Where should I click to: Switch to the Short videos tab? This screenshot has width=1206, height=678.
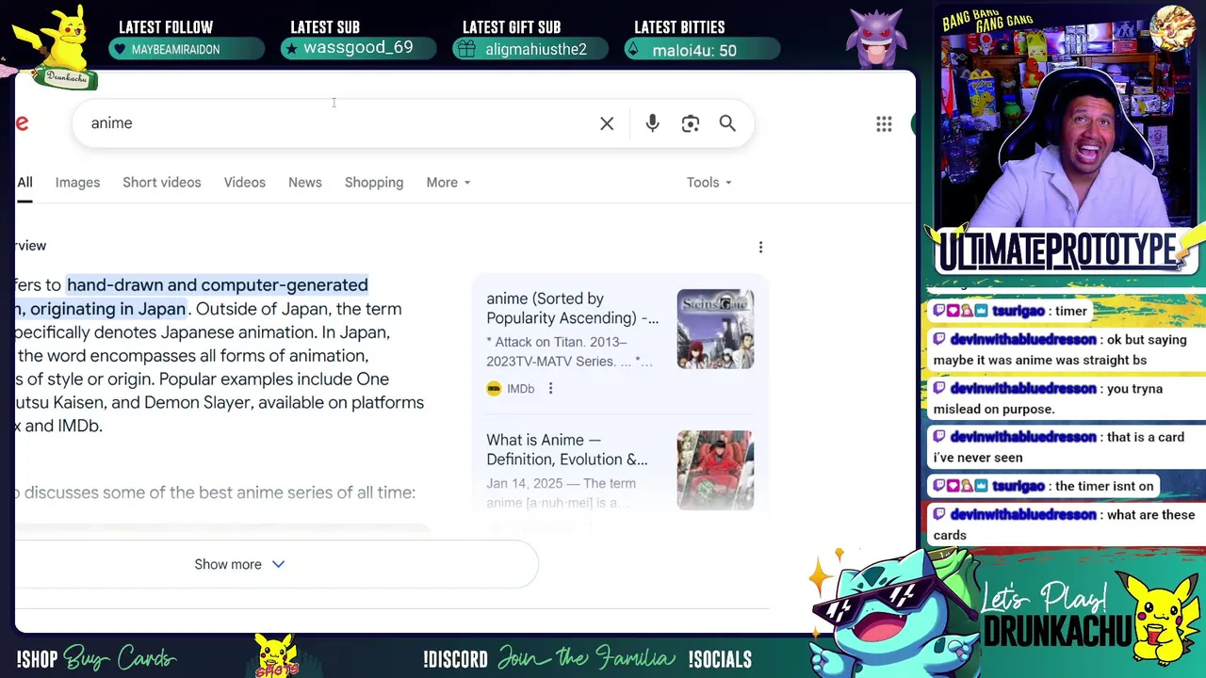point(162,183)
